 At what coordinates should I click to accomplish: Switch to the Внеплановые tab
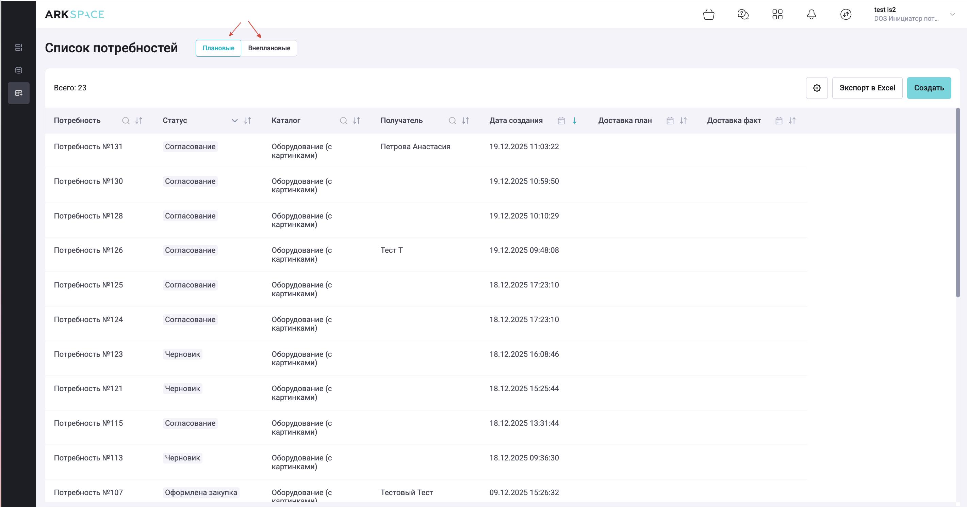pos(269,48)
